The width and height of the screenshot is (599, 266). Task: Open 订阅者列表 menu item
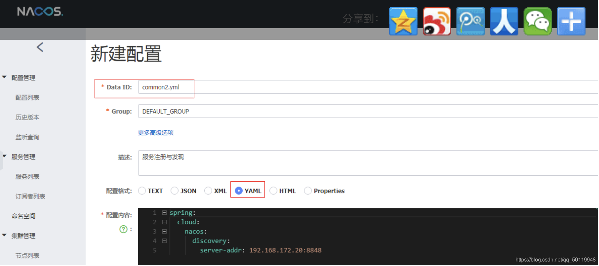[x=30, y=196]
